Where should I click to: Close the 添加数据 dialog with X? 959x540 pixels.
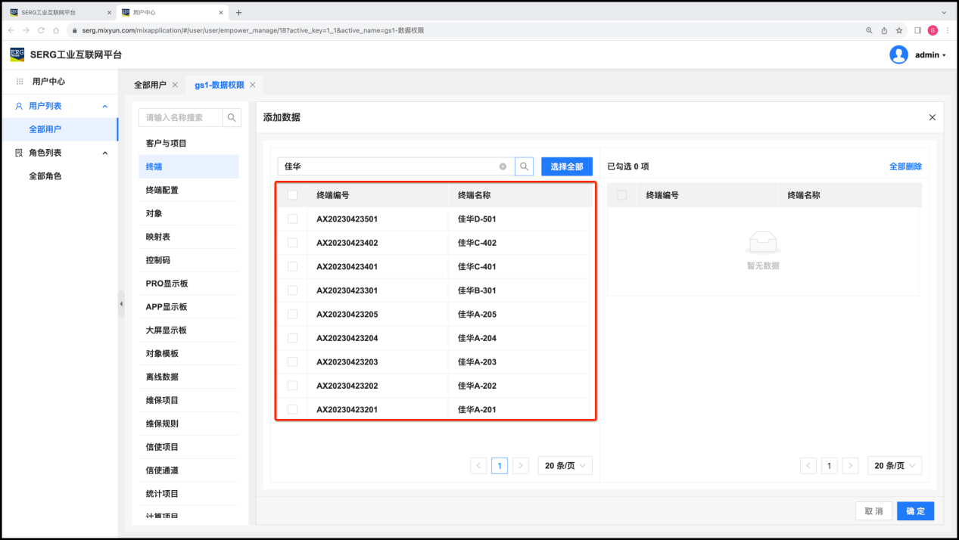tap(932, 117)
